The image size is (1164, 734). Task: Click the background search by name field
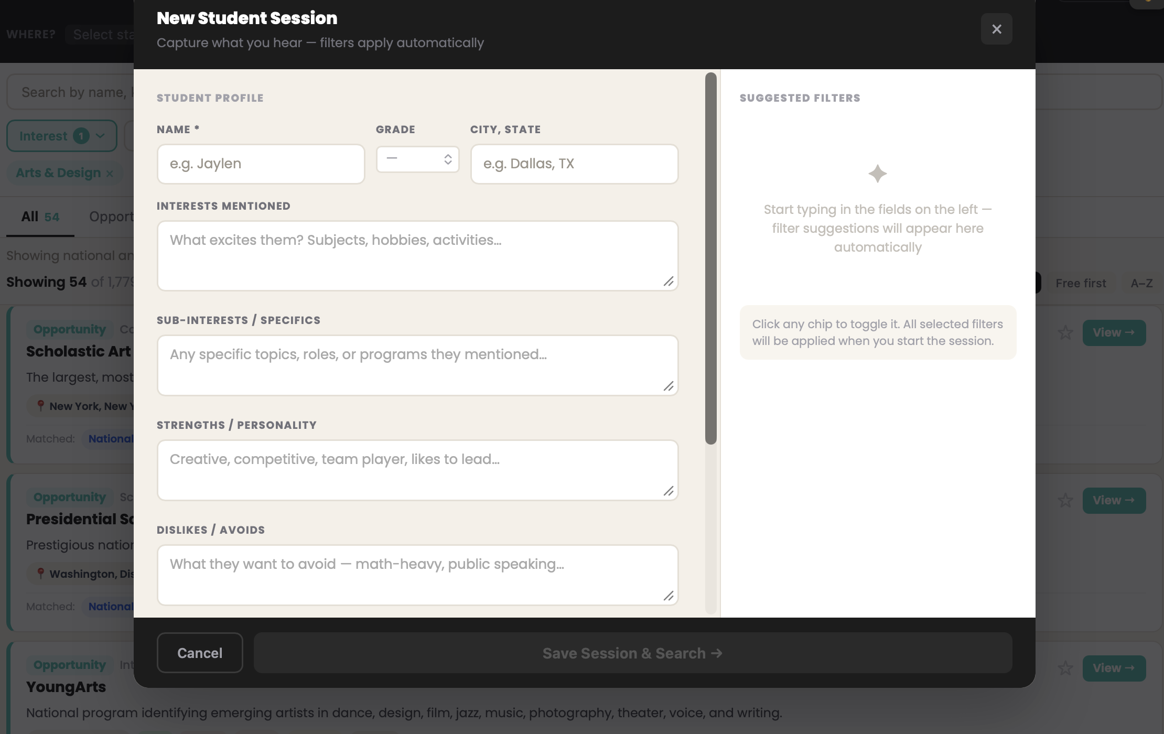coord(70,92)
